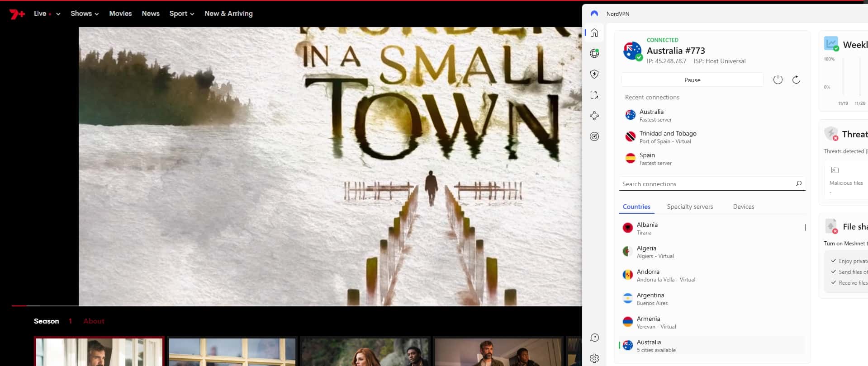Open the News menu item
The width and height of the screenshot is (868, 366).
[x=151, y=14]
